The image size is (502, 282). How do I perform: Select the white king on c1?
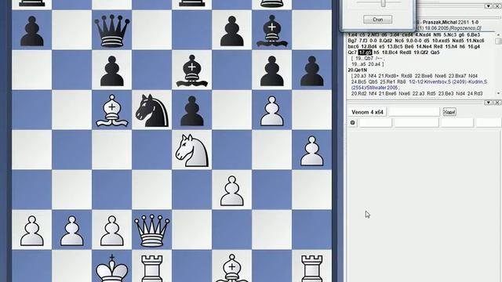point(111,268)
